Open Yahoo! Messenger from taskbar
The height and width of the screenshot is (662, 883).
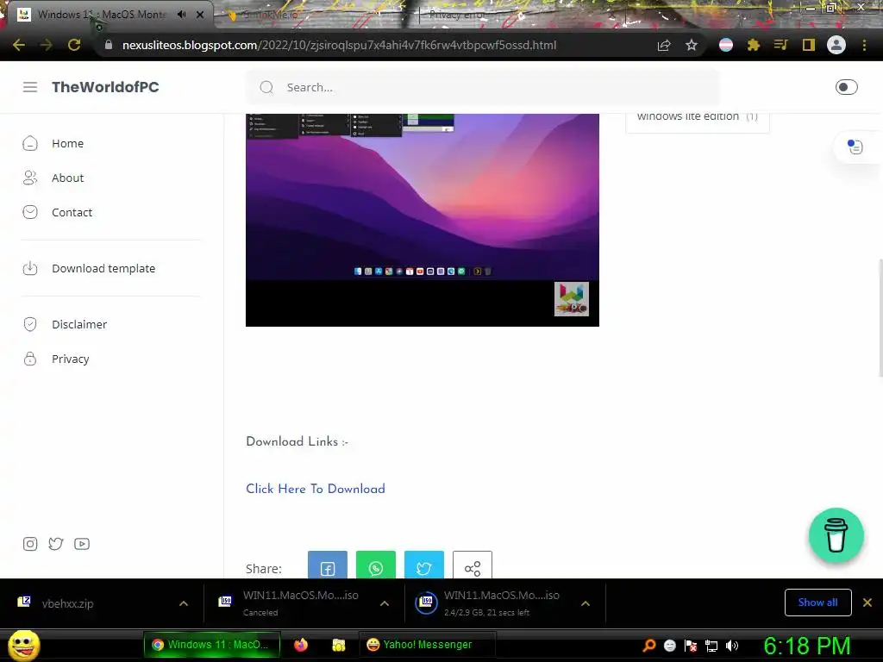click(x=427, y=645)
